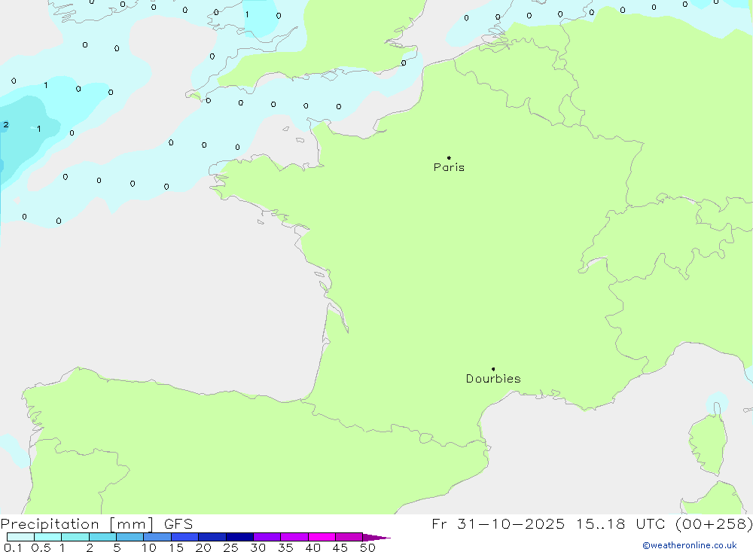
Task: Click the '2' precipitation value near the western edge of the map
Action: [x=6, y=124]
